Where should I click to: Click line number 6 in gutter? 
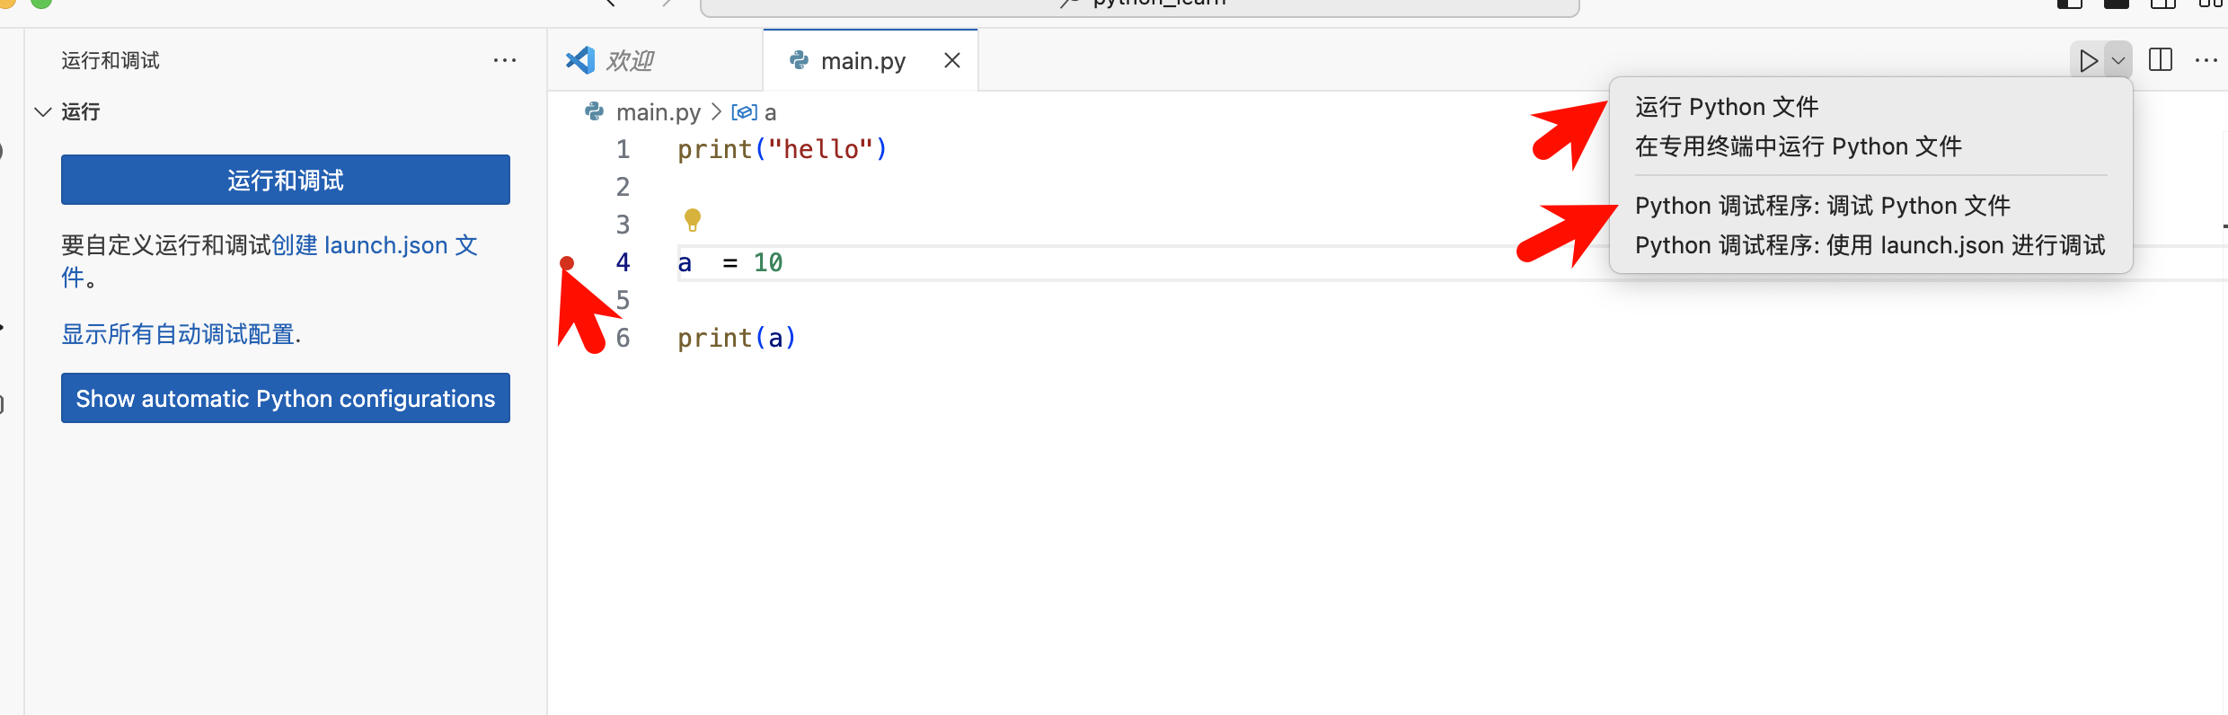(623, 338)
